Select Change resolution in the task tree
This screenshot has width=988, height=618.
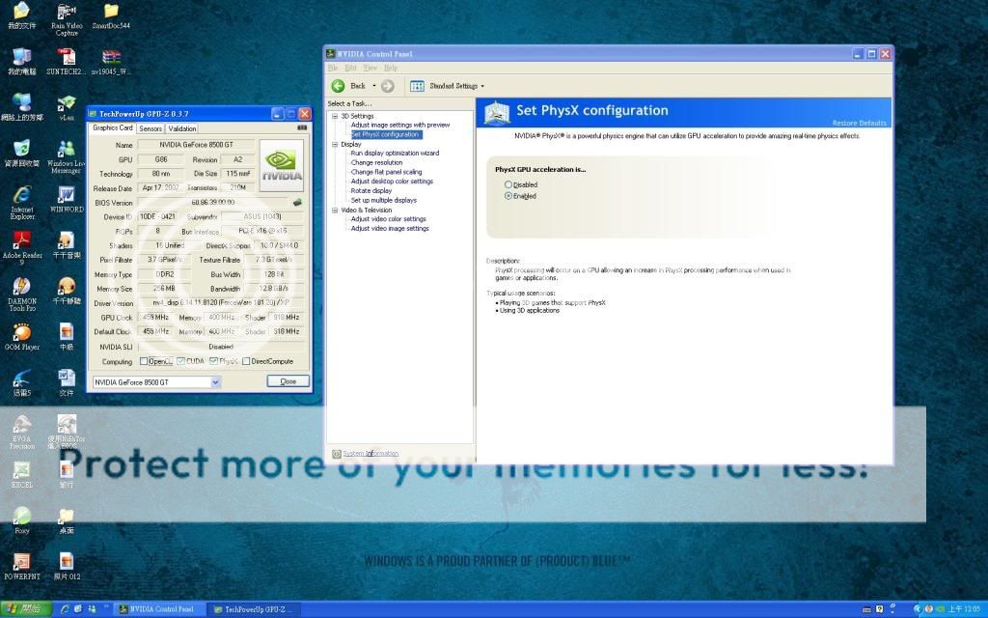coord(376,162)
